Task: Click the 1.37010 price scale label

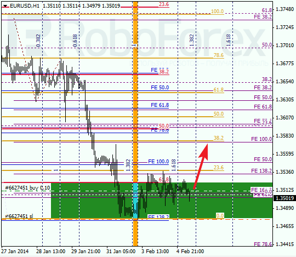Action: tap(285, 45)
